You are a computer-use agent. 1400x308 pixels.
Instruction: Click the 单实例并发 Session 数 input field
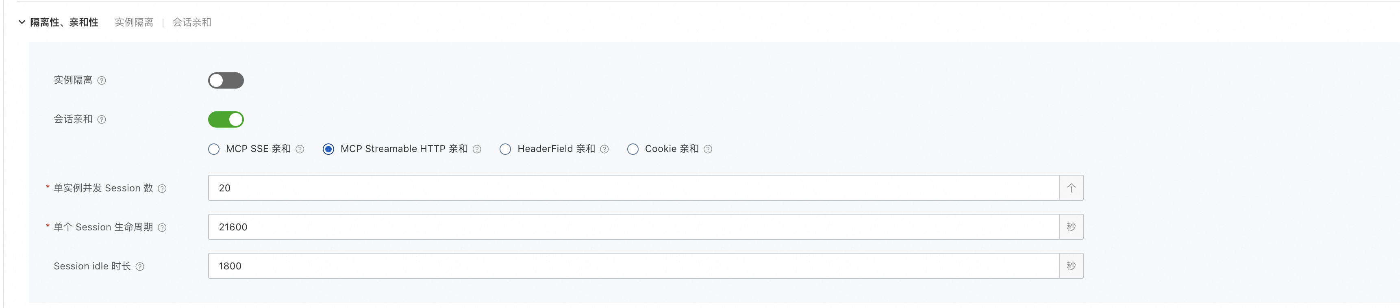(x=633, y=188)
